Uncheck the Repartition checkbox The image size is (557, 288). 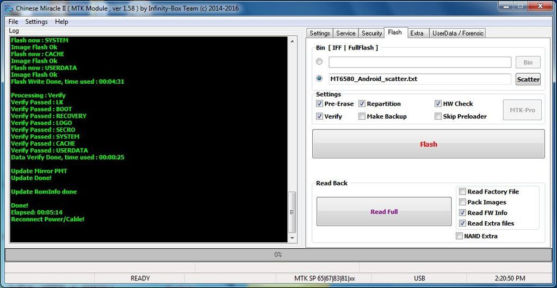click(362, 104)
